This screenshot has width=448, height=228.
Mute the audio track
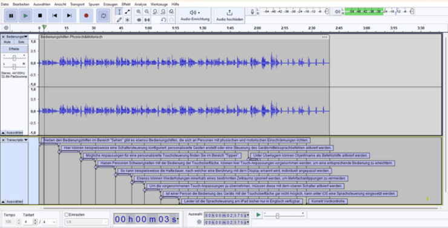point(7,42)
